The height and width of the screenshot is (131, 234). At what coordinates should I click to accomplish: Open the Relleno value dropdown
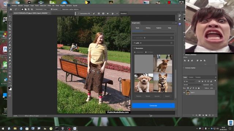click(x=215, y=88)
